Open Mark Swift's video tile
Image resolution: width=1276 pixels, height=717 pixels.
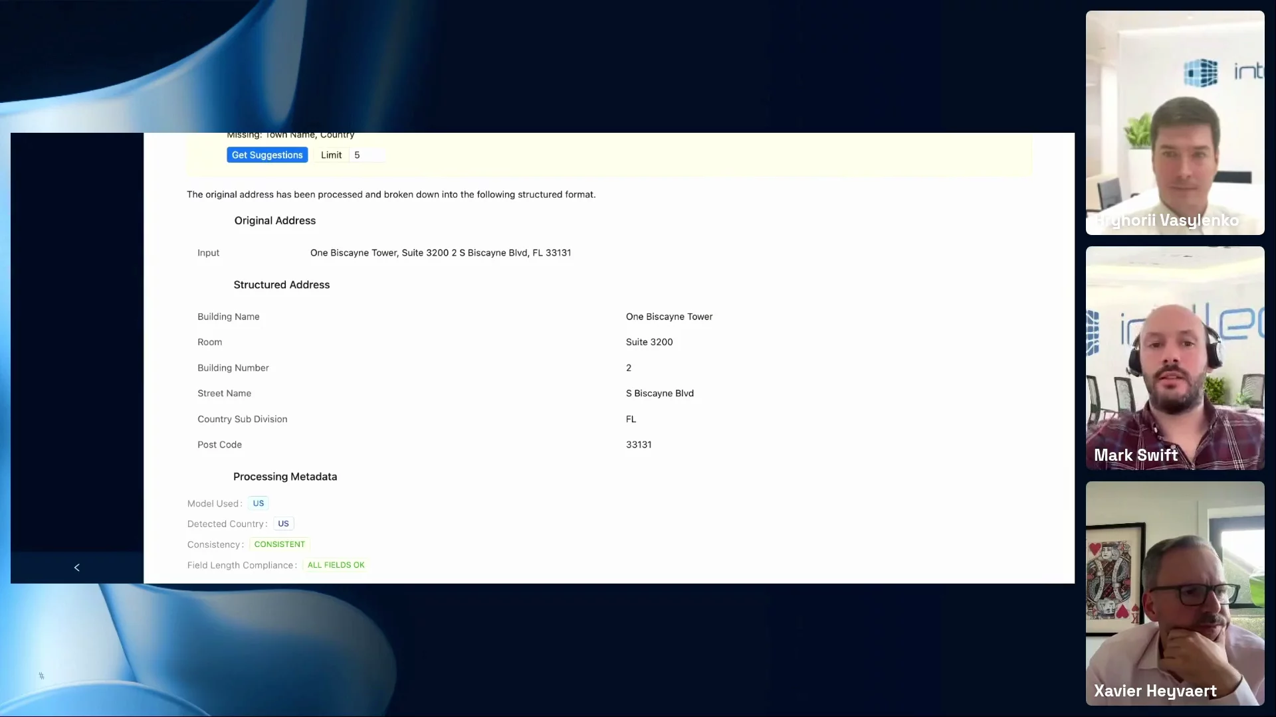point(1175,358)
